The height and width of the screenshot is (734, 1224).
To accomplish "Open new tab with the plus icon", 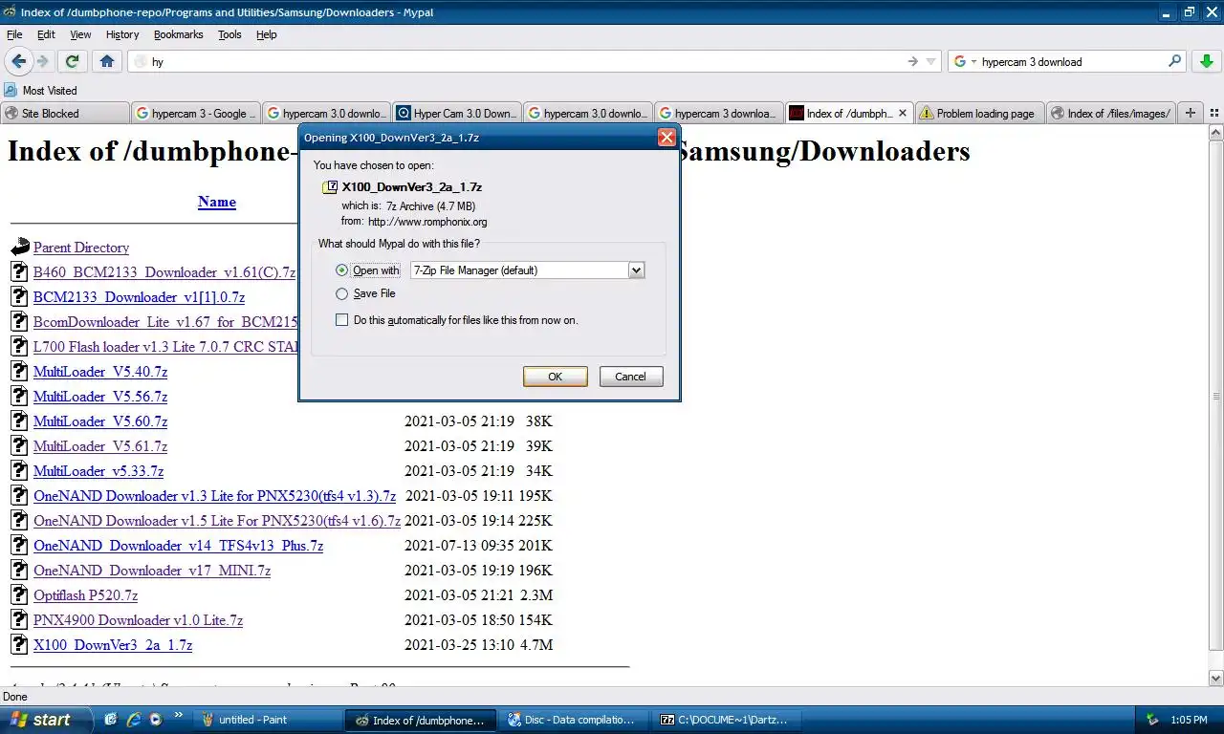I will pyautogui.click(x=1191, y=113).
